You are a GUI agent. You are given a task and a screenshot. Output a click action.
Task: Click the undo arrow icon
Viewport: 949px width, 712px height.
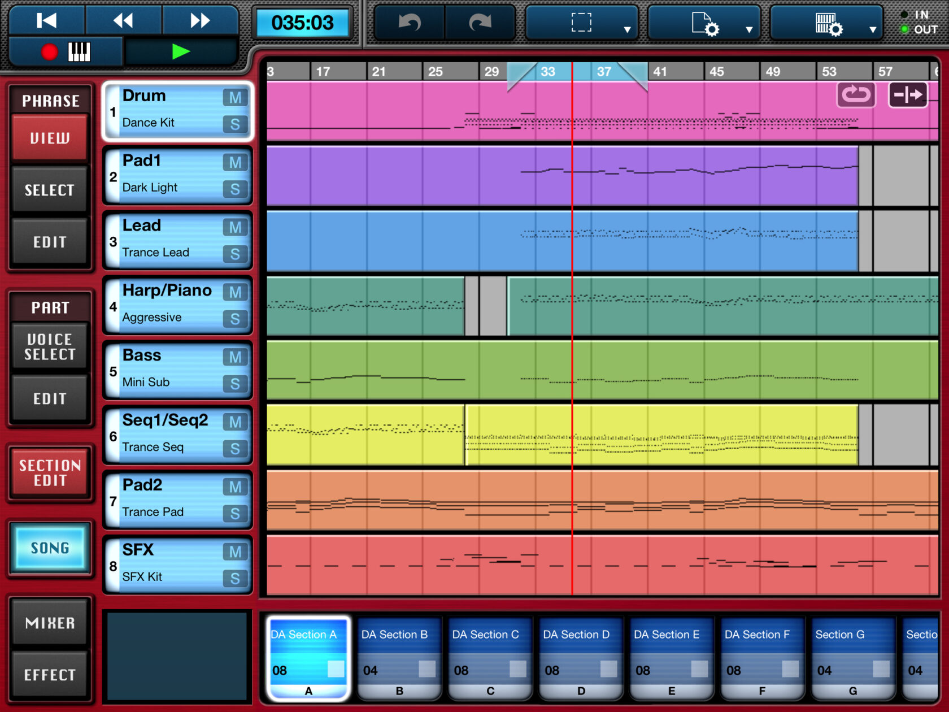[410, 23]
